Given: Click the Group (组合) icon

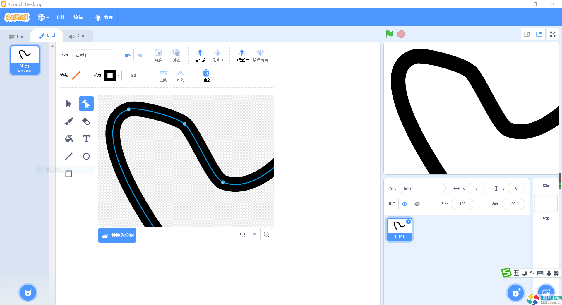Looking at the screenshot, I should coord(159,55).
